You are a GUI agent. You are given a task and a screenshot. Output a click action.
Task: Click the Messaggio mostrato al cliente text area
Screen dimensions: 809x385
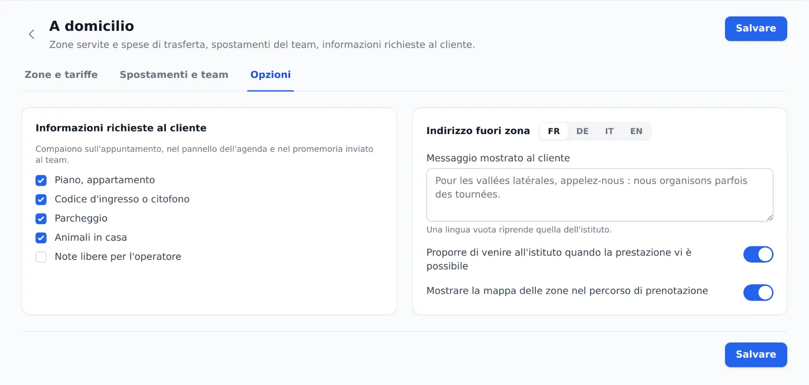600,195
